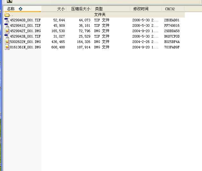Click file name 4529942T_001.DWG
202x171 pixels.
[25, 31]
